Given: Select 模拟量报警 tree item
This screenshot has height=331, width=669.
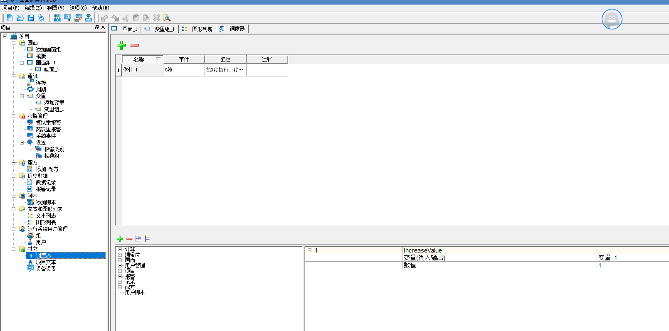Looking at the screenshot, I should point(48,123).
